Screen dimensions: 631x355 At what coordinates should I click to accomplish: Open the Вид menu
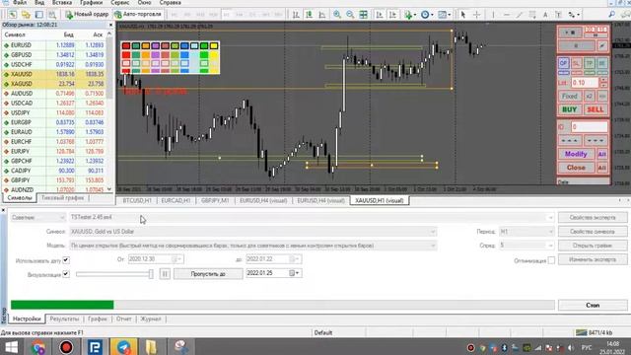pyautogui.click(x=39, y=3)
